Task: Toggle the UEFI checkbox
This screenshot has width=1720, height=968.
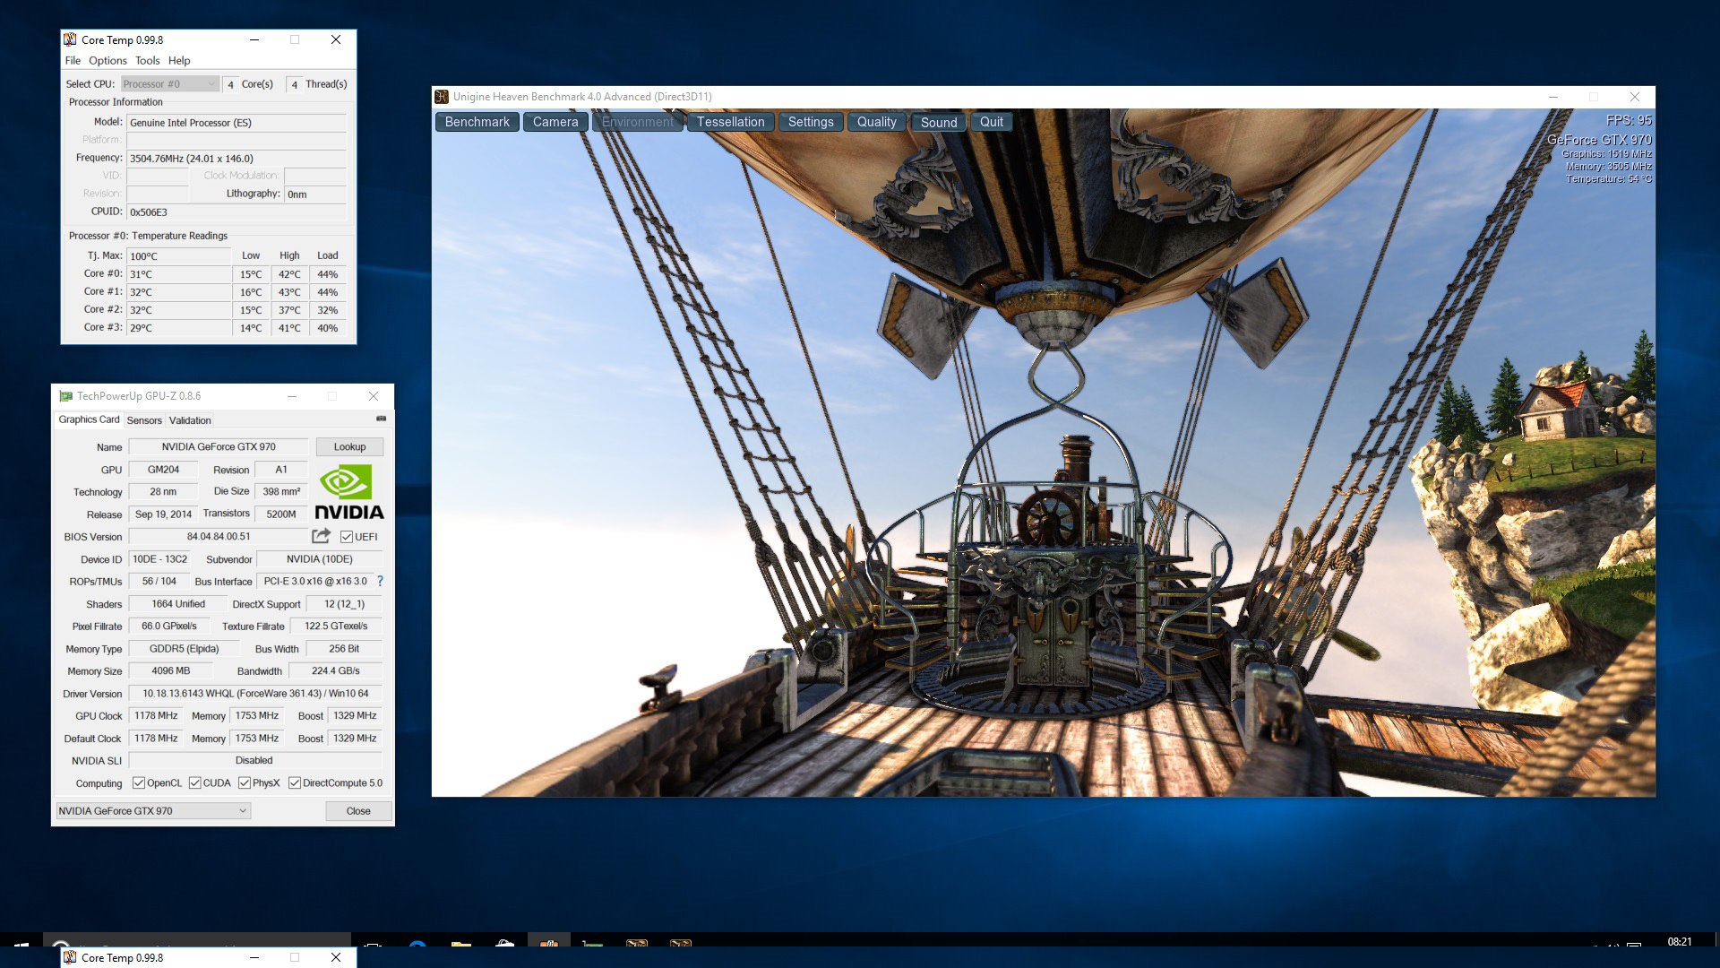Action: 347,537
